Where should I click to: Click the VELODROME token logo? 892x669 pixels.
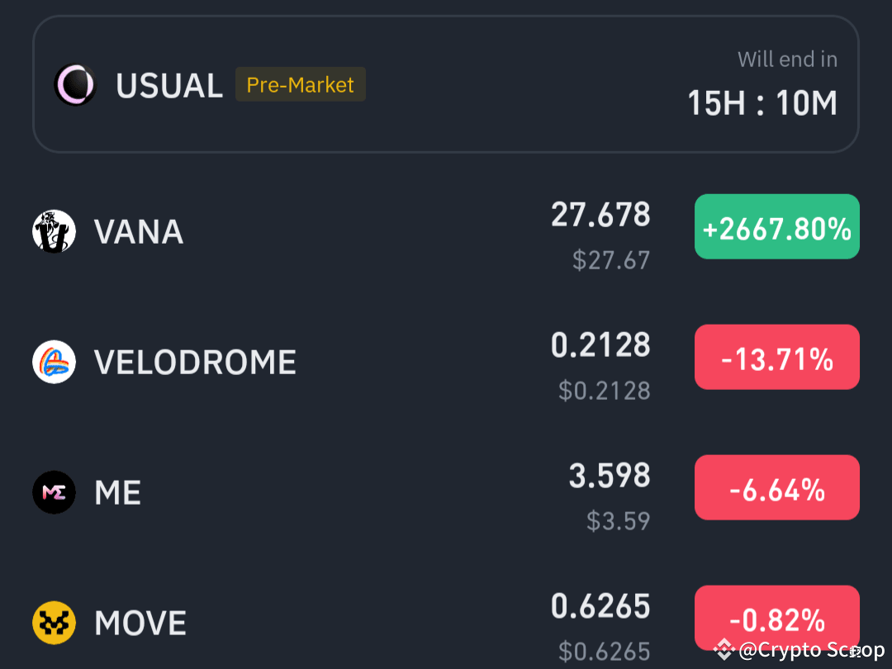tap(54, 361)
